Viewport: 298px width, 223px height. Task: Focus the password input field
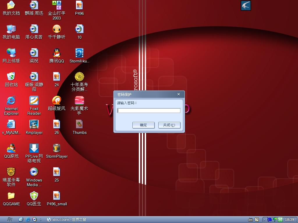coord(149,111)
